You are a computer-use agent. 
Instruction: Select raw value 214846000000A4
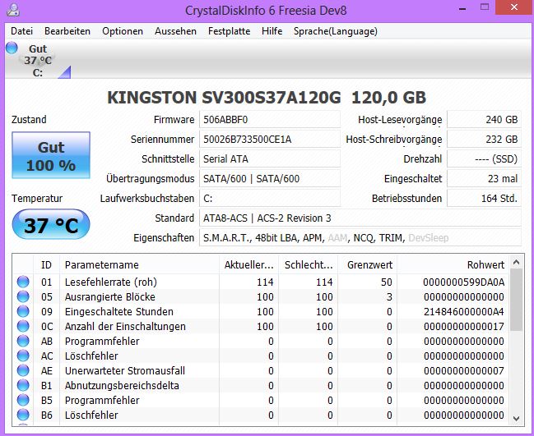click(463, 312)
